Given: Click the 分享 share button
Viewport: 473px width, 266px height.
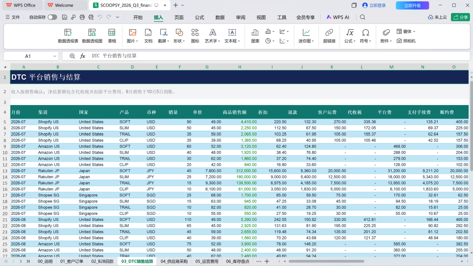Looking at the screenshot, I should click(460, 17).
